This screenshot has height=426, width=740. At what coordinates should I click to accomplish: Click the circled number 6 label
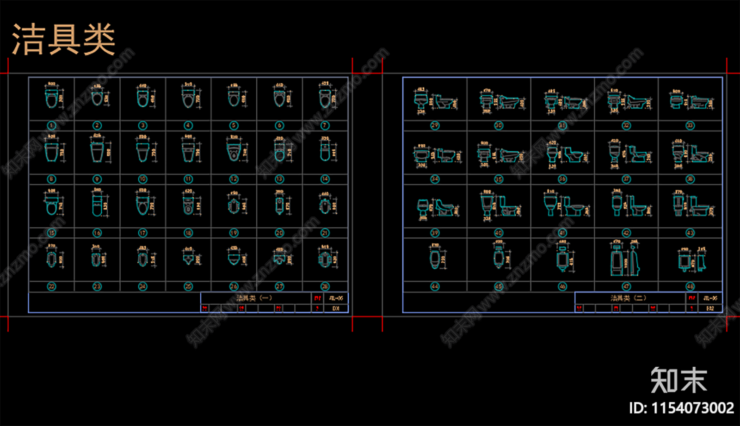click(280, 125)
